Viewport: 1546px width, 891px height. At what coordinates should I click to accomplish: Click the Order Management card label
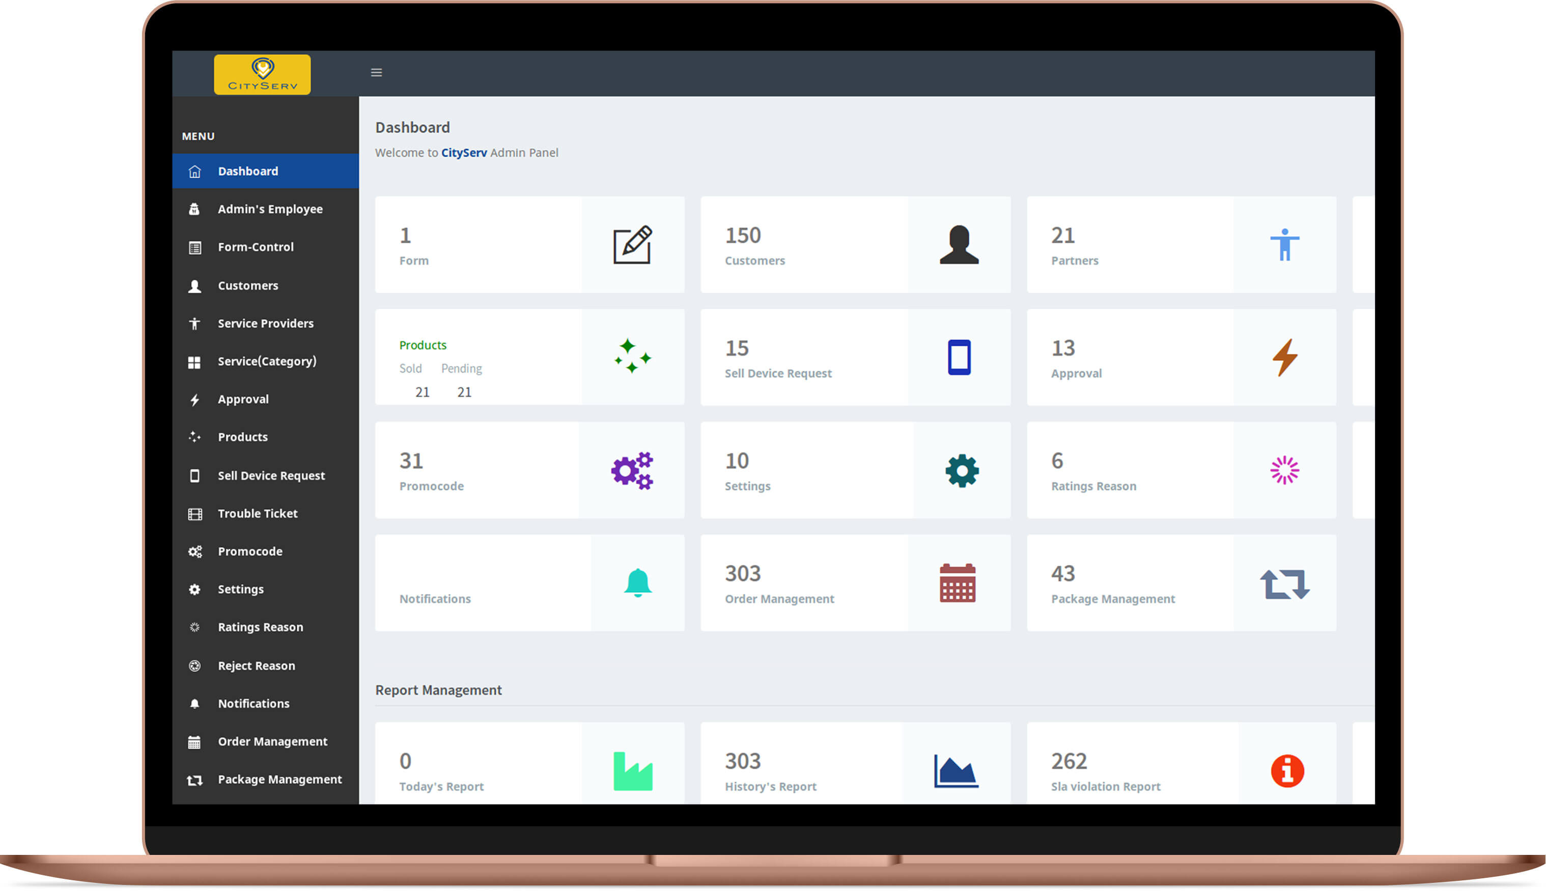pos(779,599)
